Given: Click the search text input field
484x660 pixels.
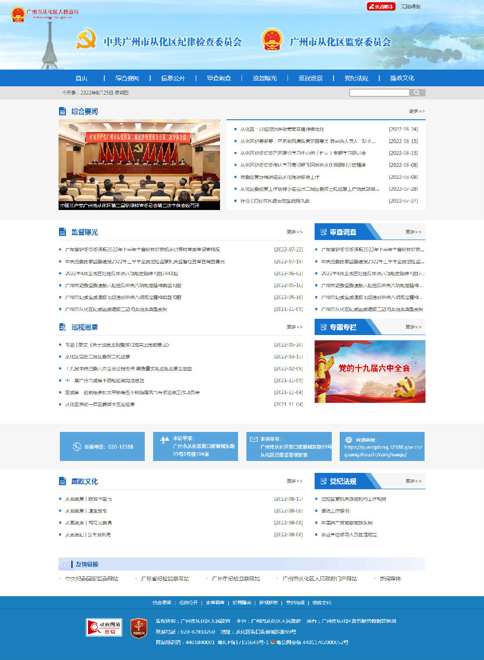Looking at the screenshot, I should pos(379,92).
